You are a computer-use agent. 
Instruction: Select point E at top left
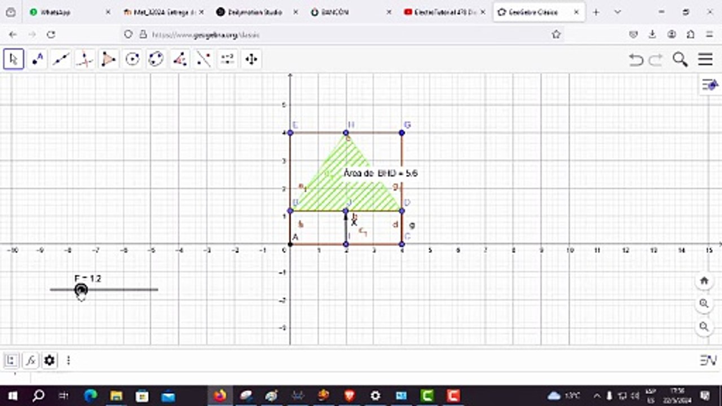tap(290, 133)
